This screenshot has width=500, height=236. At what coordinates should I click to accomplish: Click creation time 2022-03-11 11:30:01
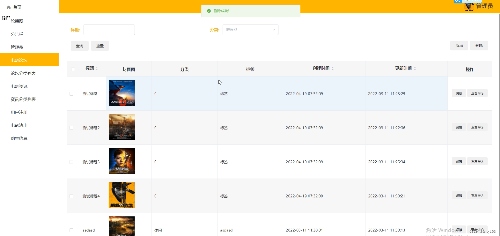(304, 230)
